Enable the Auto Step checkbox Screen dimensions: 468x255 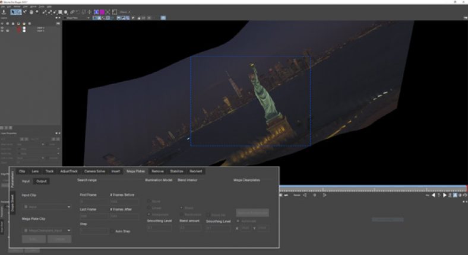coord(111,231)
